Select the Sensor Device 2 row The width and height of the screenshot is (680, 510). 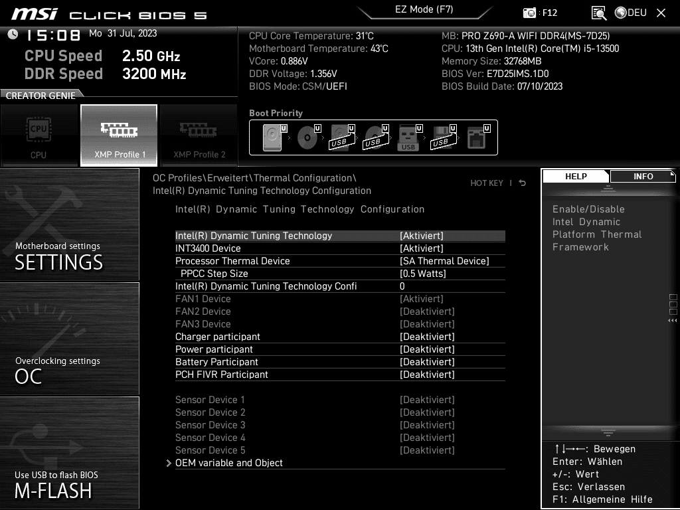[x=340, y=412]
